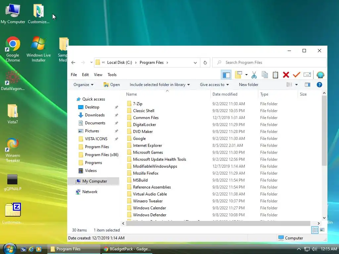Select Winaero Tweaker desktop shortcut

[13, 150]
